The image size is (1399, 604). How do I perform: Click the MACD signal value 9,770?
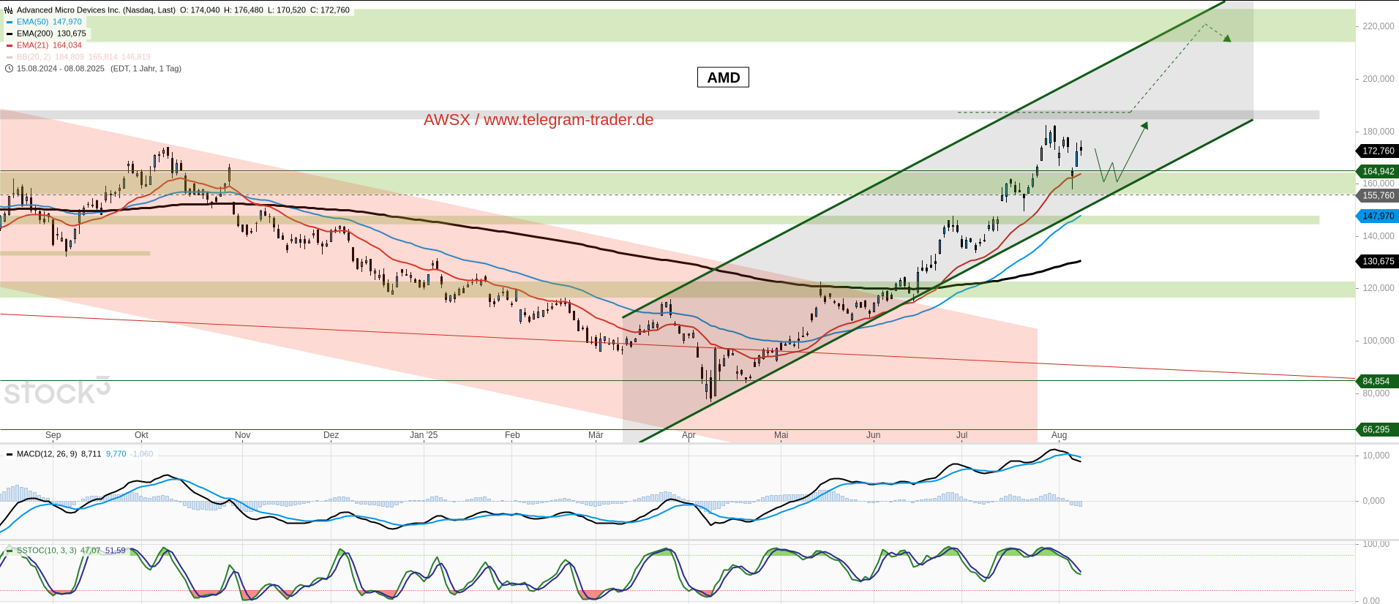click(x=116, y=454)
